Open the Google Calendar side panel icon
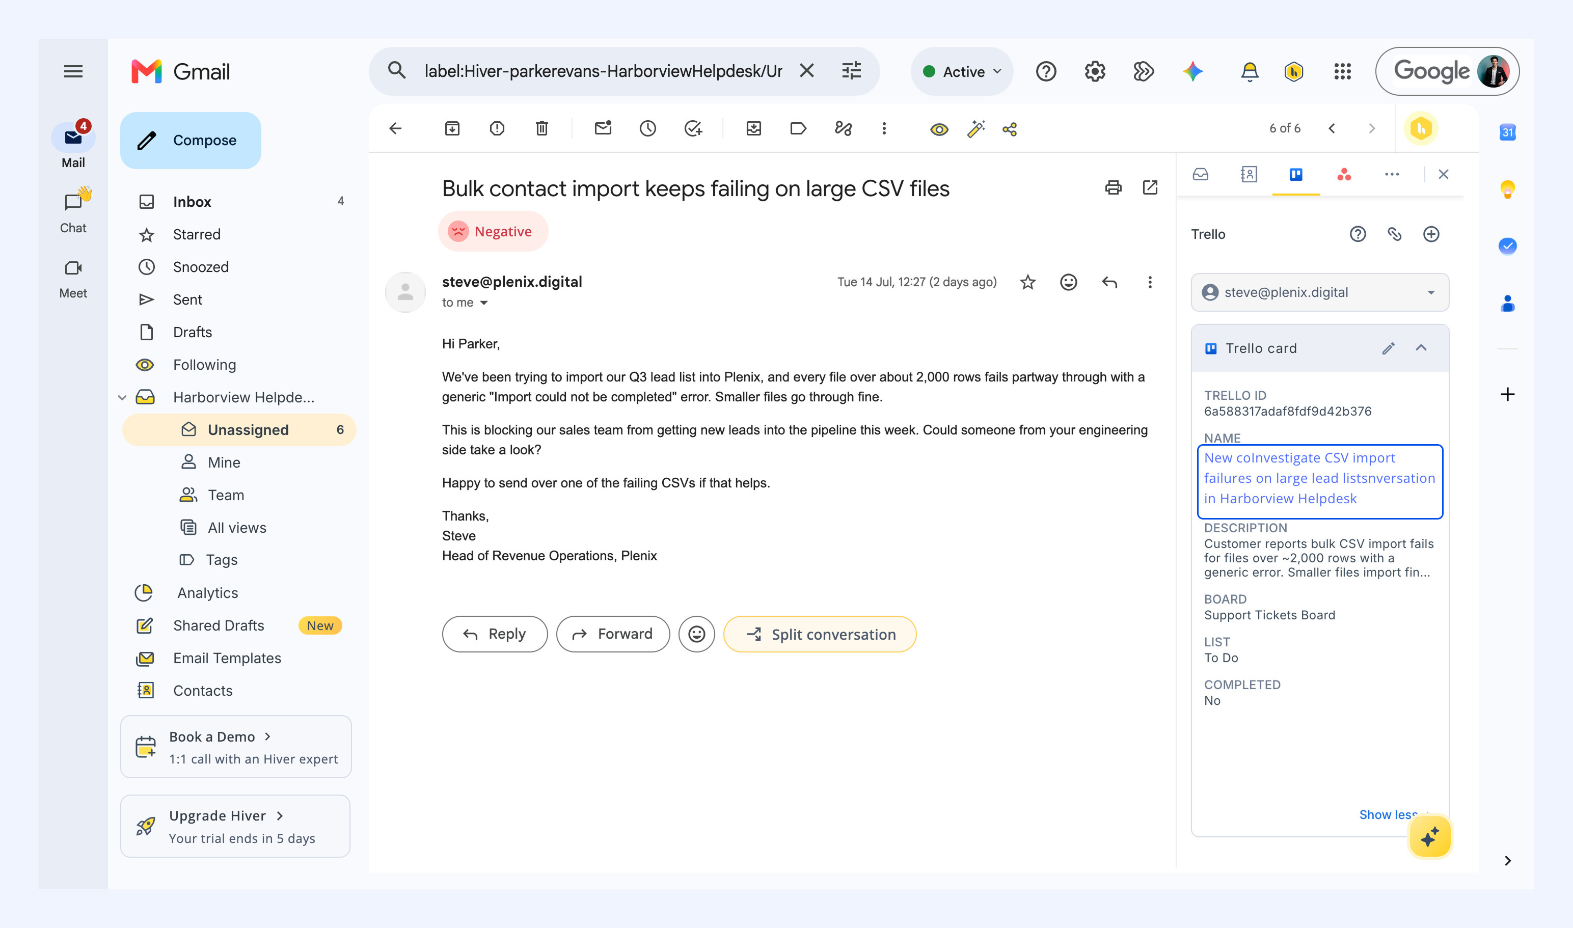This screenshot has height=928, width=1573. pyautogui.click(x=1507, y=132)
